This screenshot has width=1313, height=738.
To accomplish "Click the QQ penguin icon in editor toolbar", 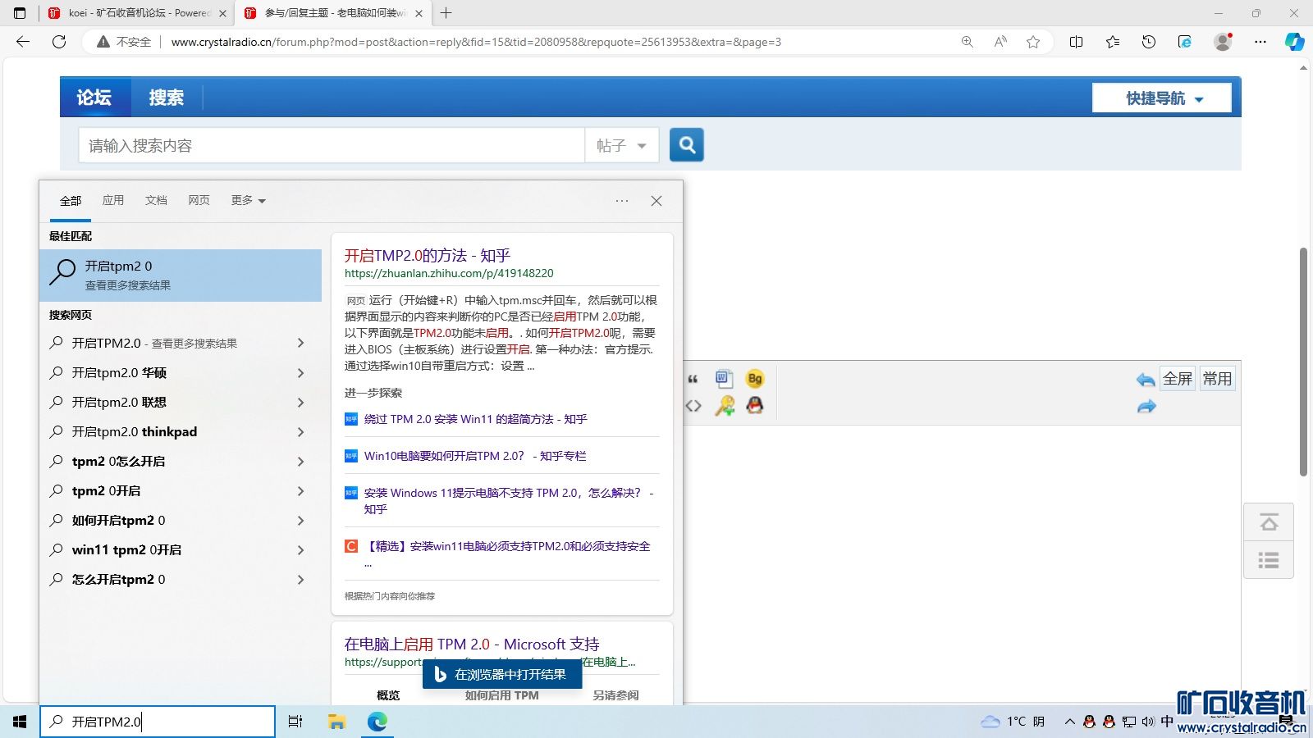I will coord(755,405).
